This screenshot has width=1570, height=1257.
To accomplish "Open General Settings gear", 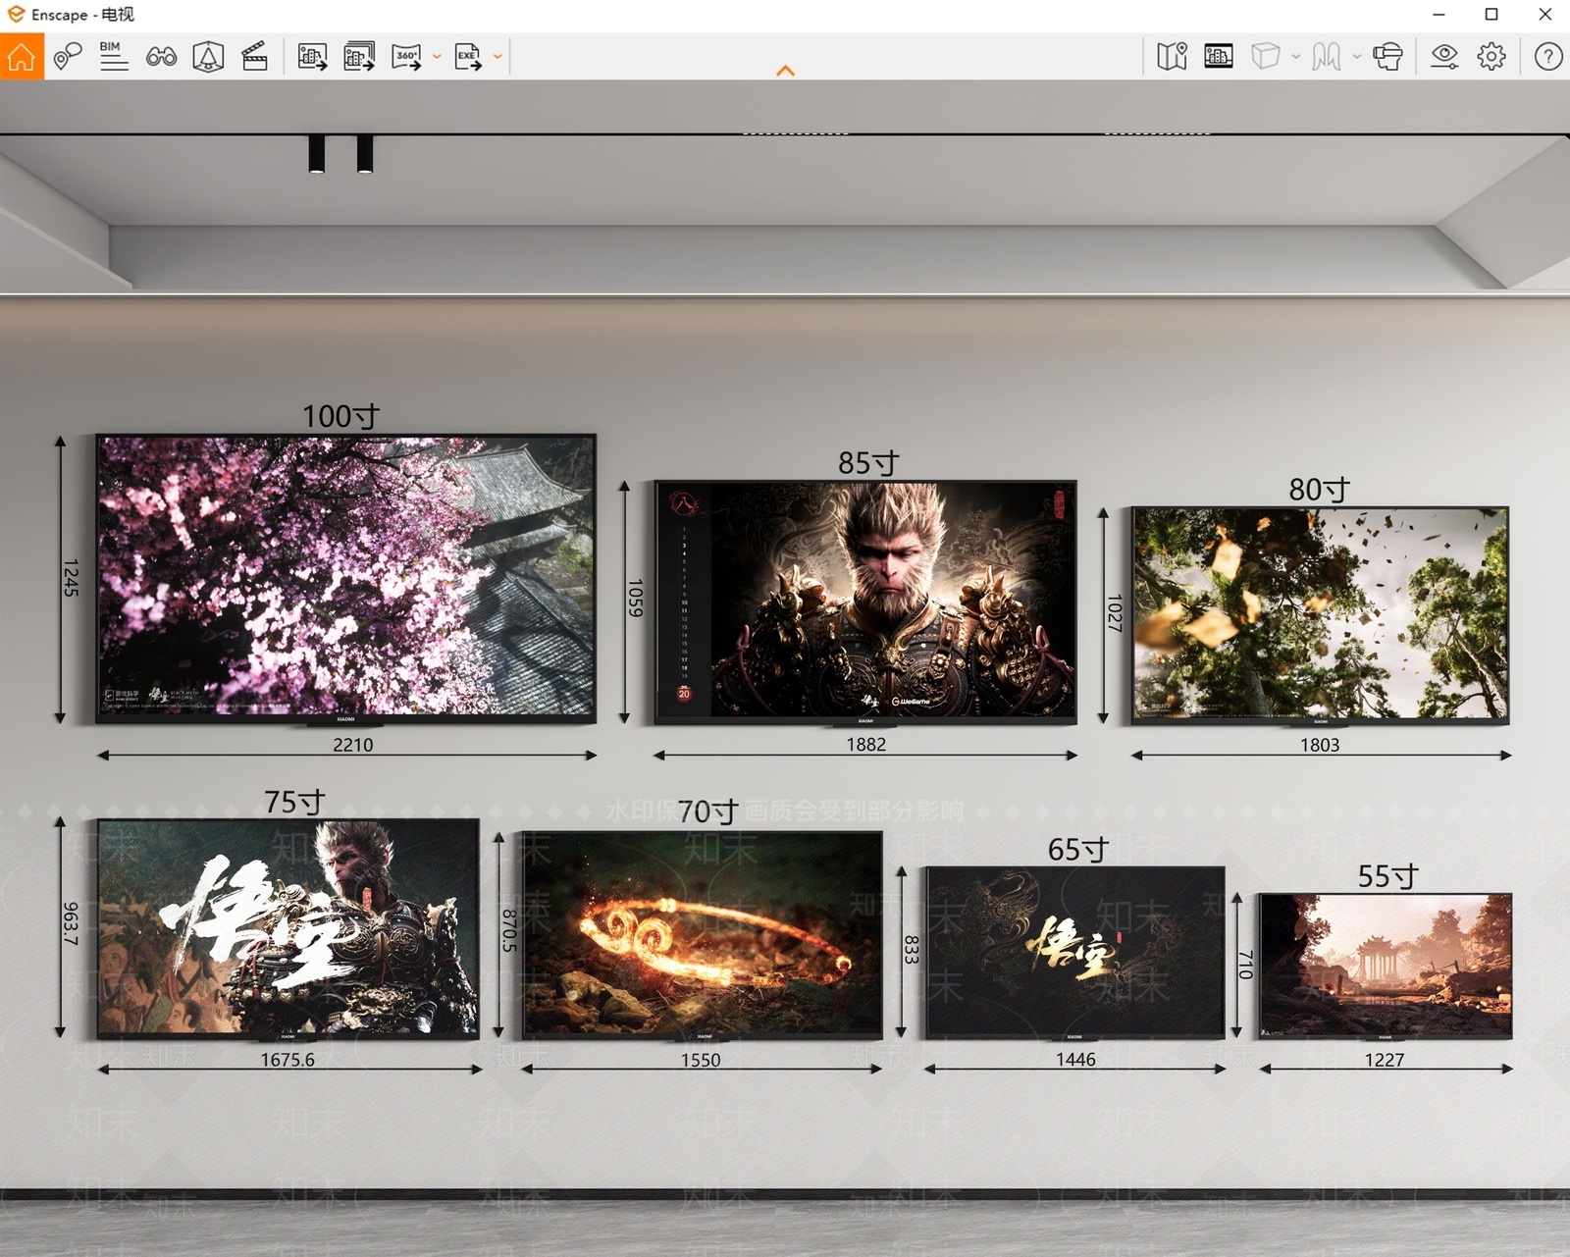I will click(1491, 57).
